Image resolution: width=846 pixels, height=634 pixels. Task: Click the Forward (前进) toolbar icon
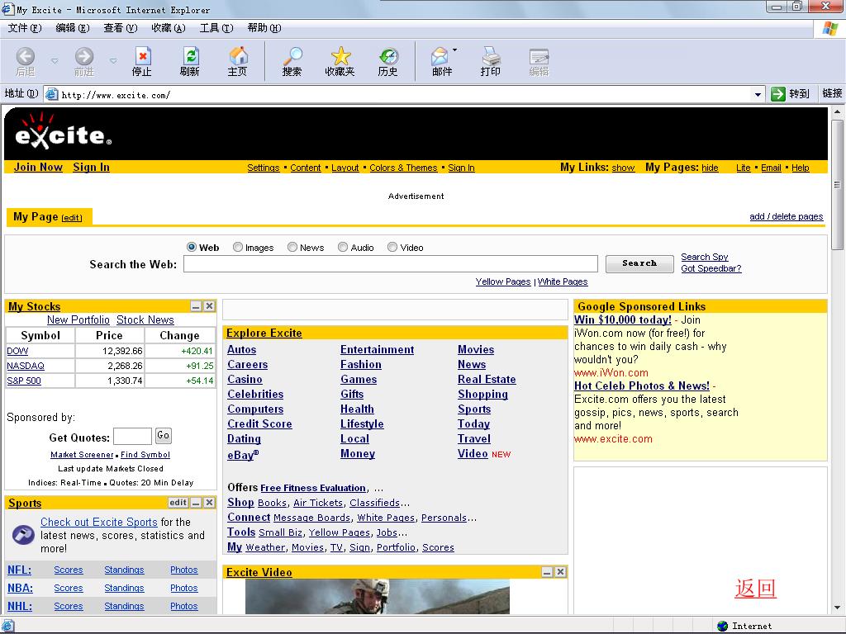point(84,57)
